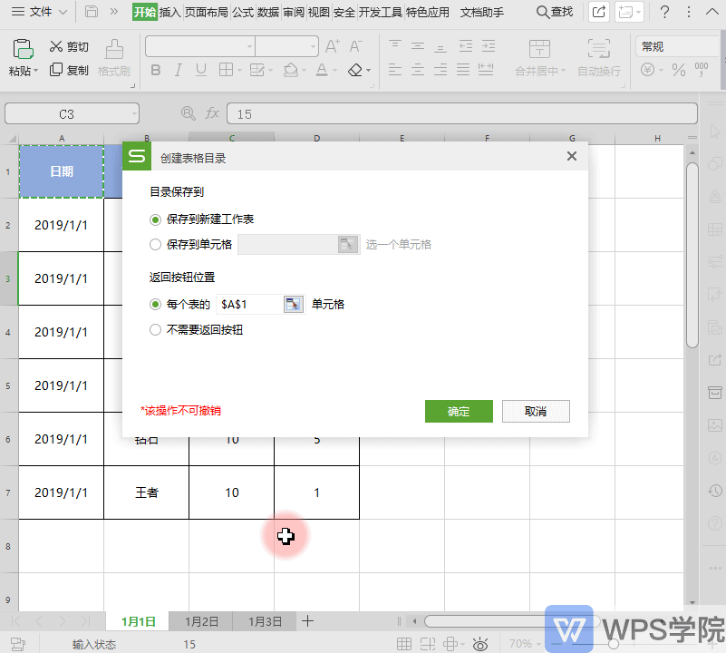Image resolution: width=726 pixels, height=653 pixels.
Task: Open the font color dropdown arrow
Action: tap(333, 70)
